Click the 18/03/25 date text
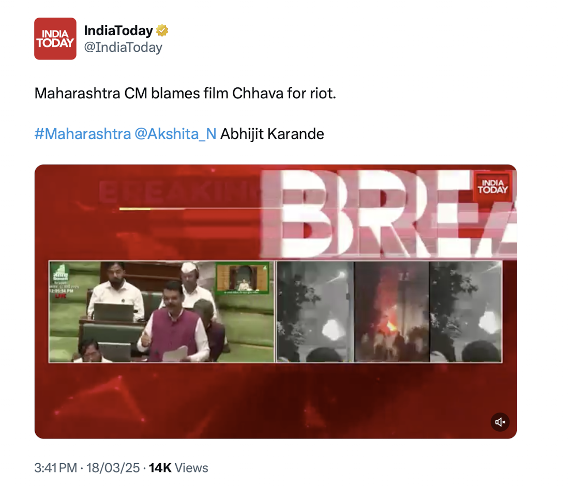The height and width of the screenshot is (487, 571). tap(113, 468)
